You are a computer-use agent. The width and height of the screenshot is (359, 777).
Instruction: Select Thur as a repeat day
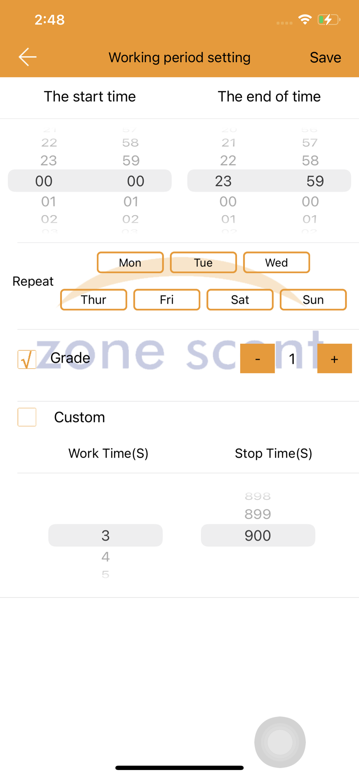(94, 300)
